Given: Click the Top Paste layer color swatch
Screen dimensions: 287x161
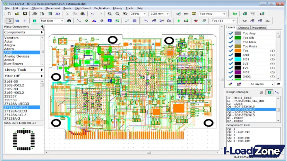Looking at the screenshot, I should click(x=237, y=46).
